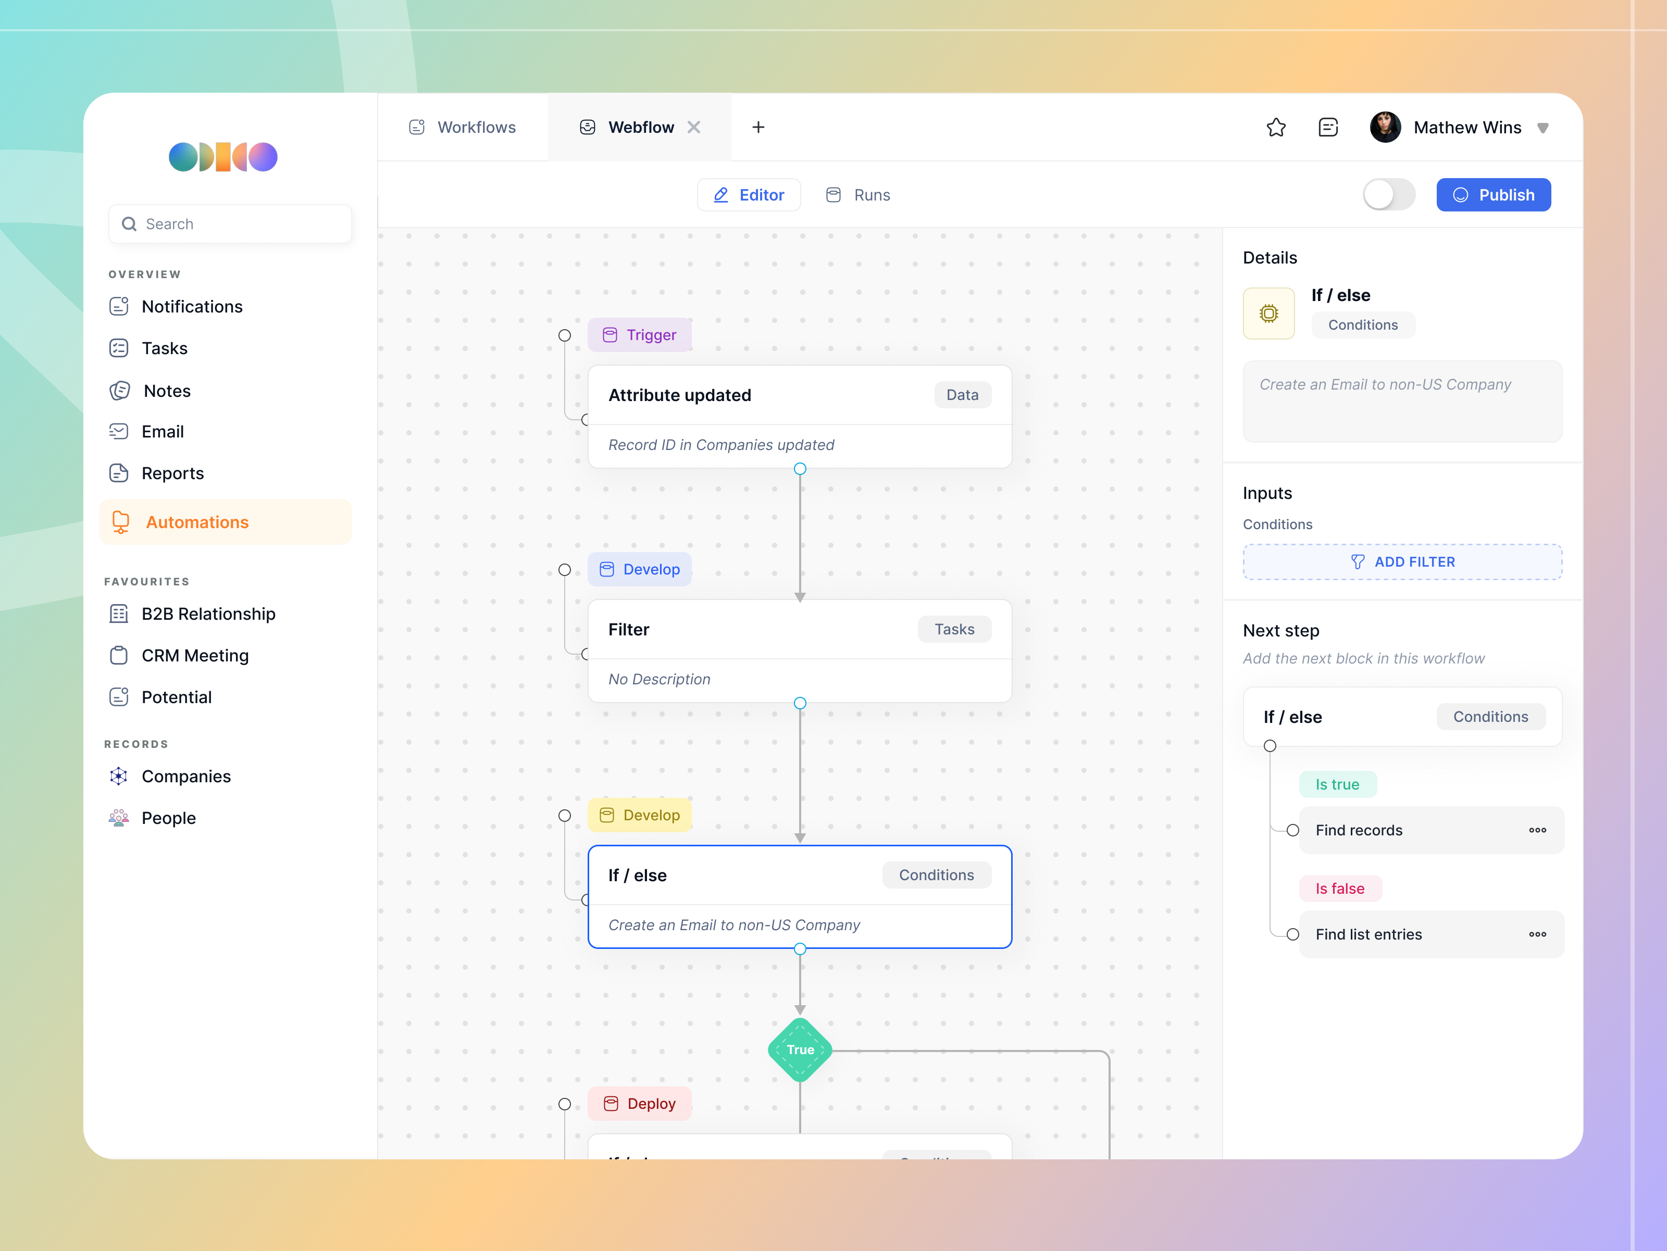Open Notifications from the sidebar

[x=192, y=306]
